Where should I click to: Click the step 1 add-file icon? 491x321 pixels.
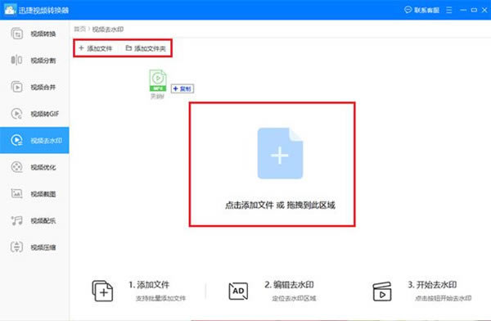102,291
